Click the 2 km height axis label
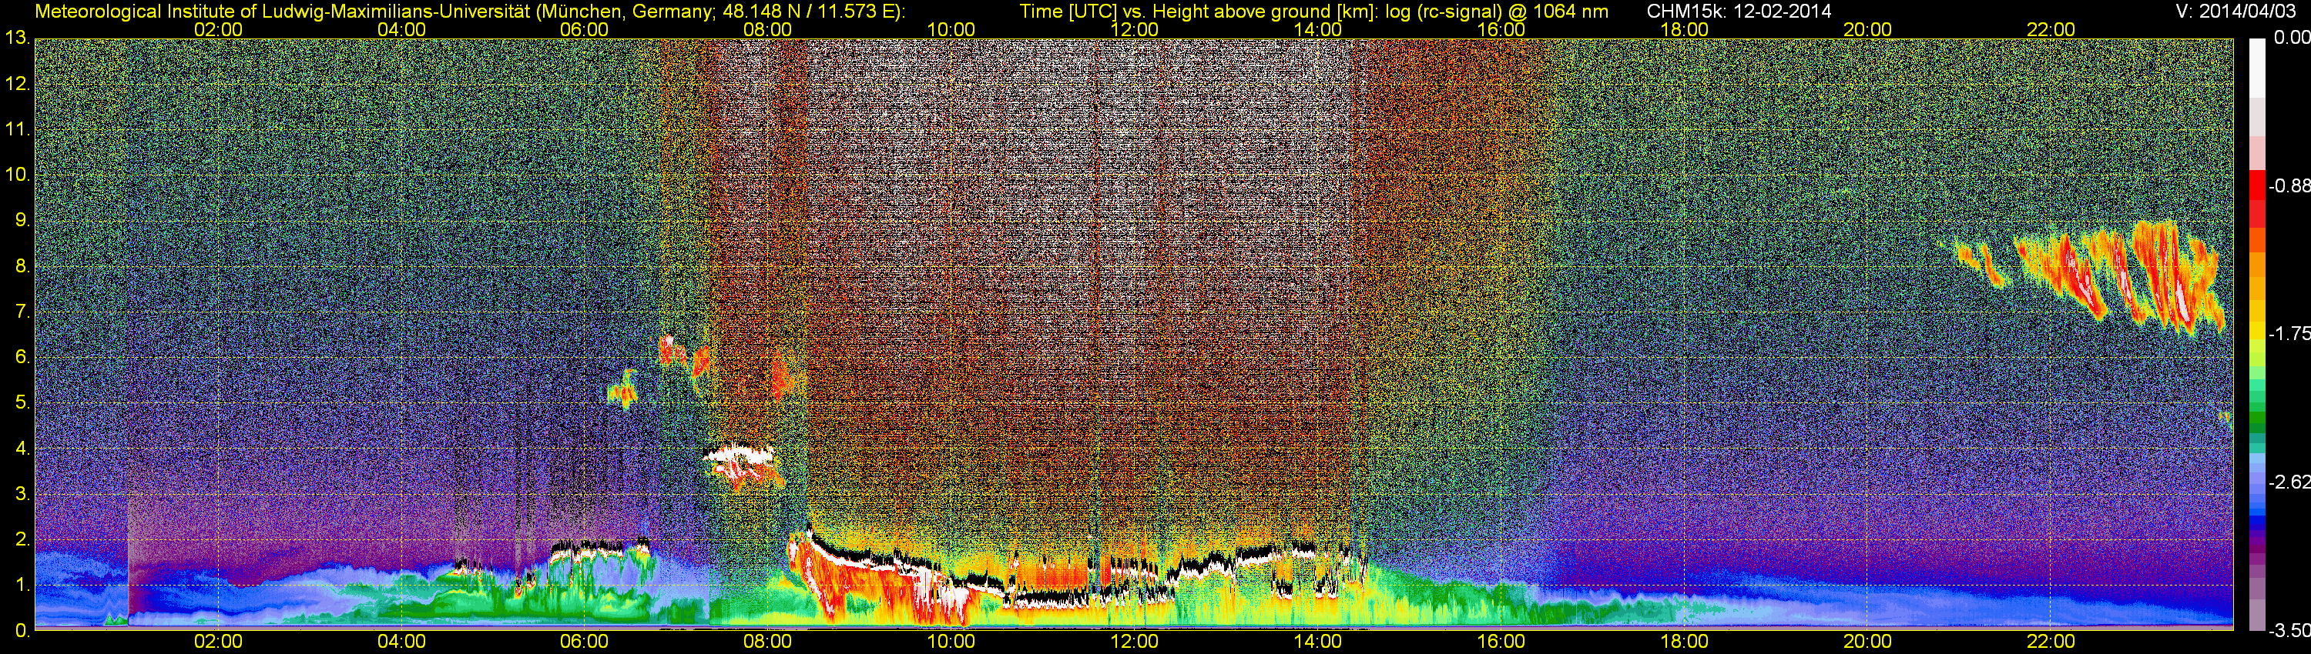The image size is (2311, 654). pos(22,540)
